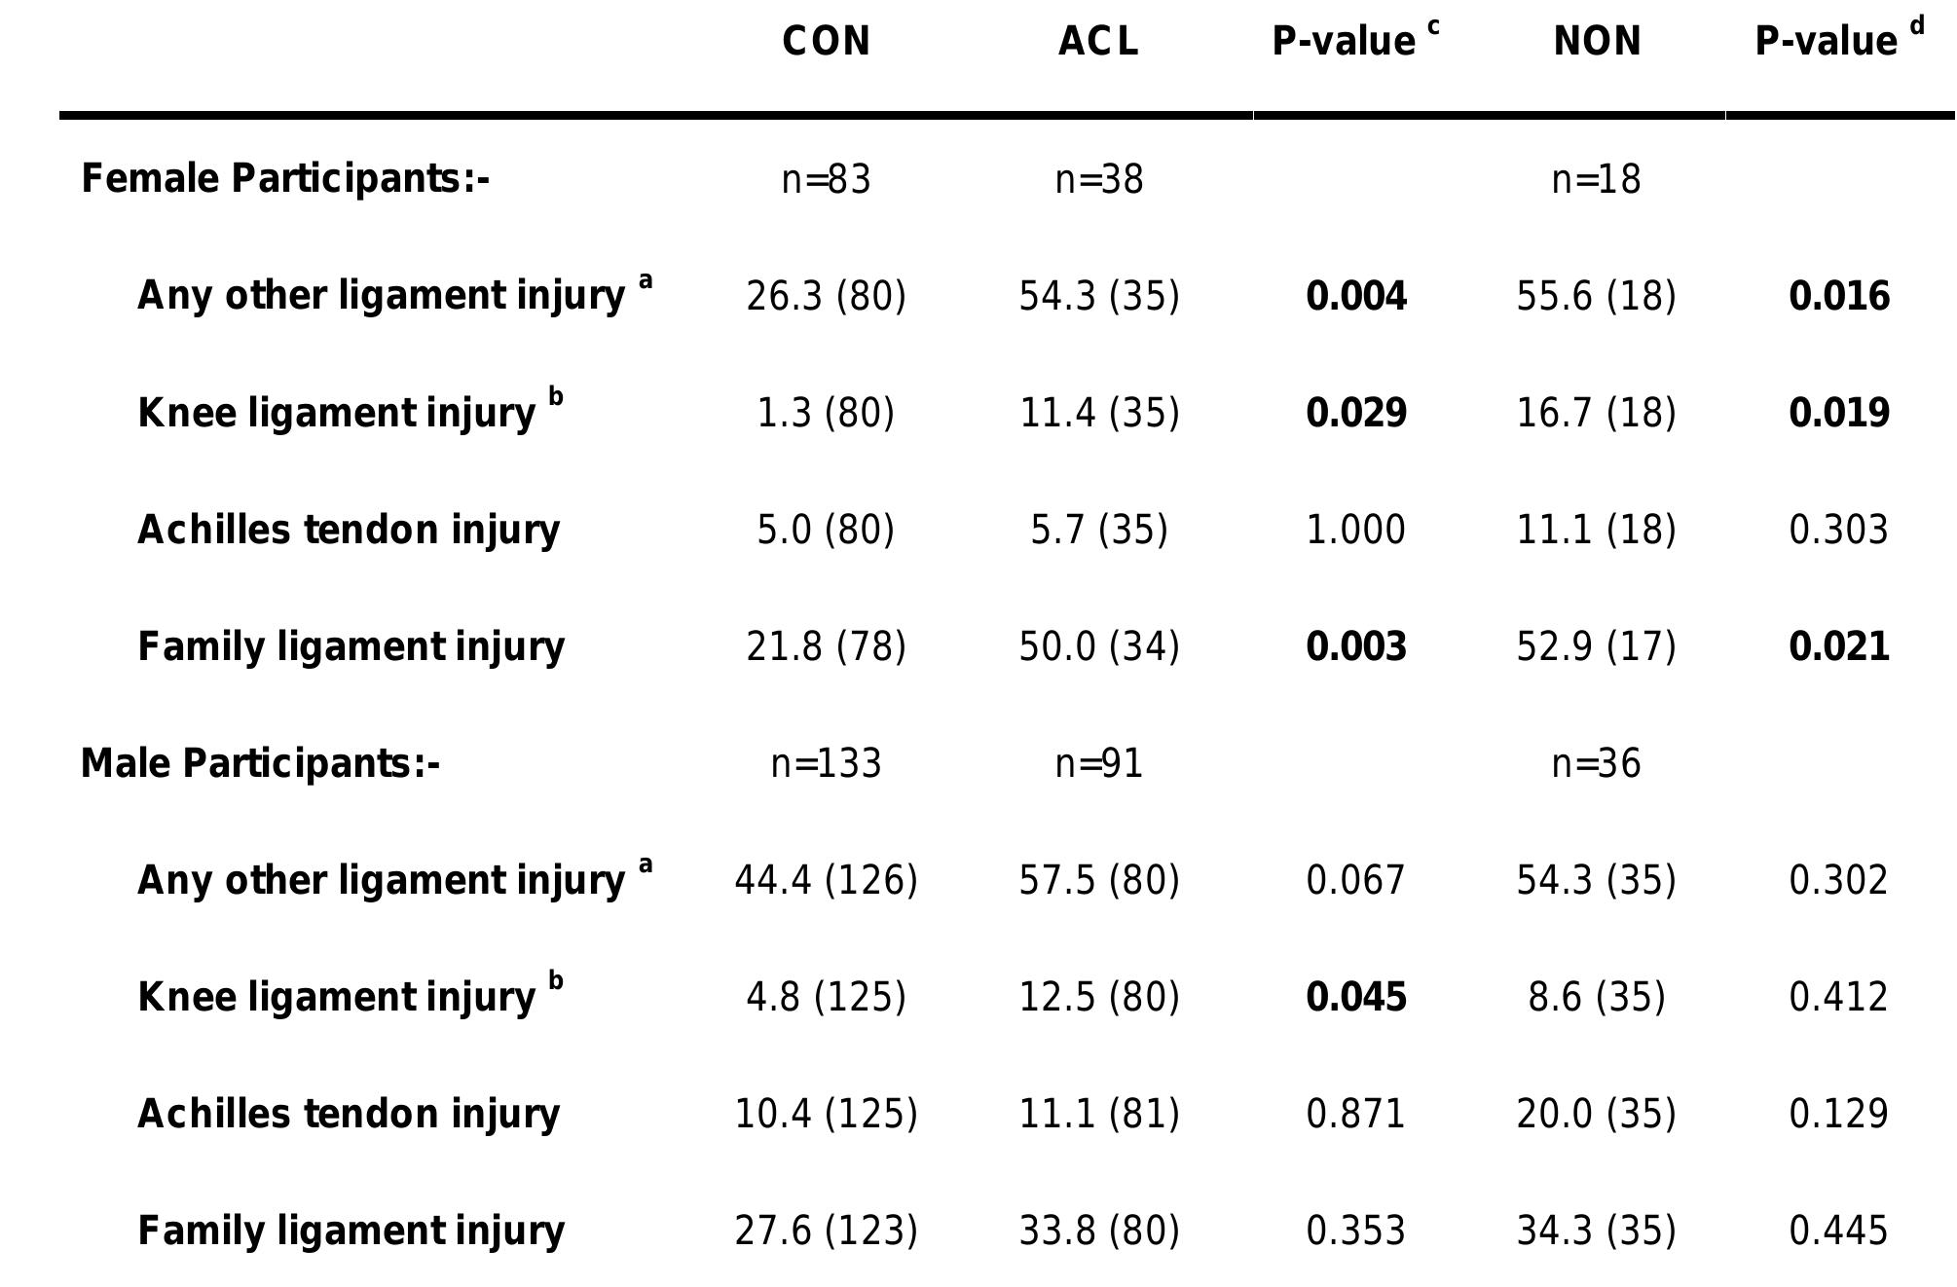The width and height of the screenshot is (1957, 1287).
Task: Select the 0.871 P-value cell
Action: (1355, 1115)
